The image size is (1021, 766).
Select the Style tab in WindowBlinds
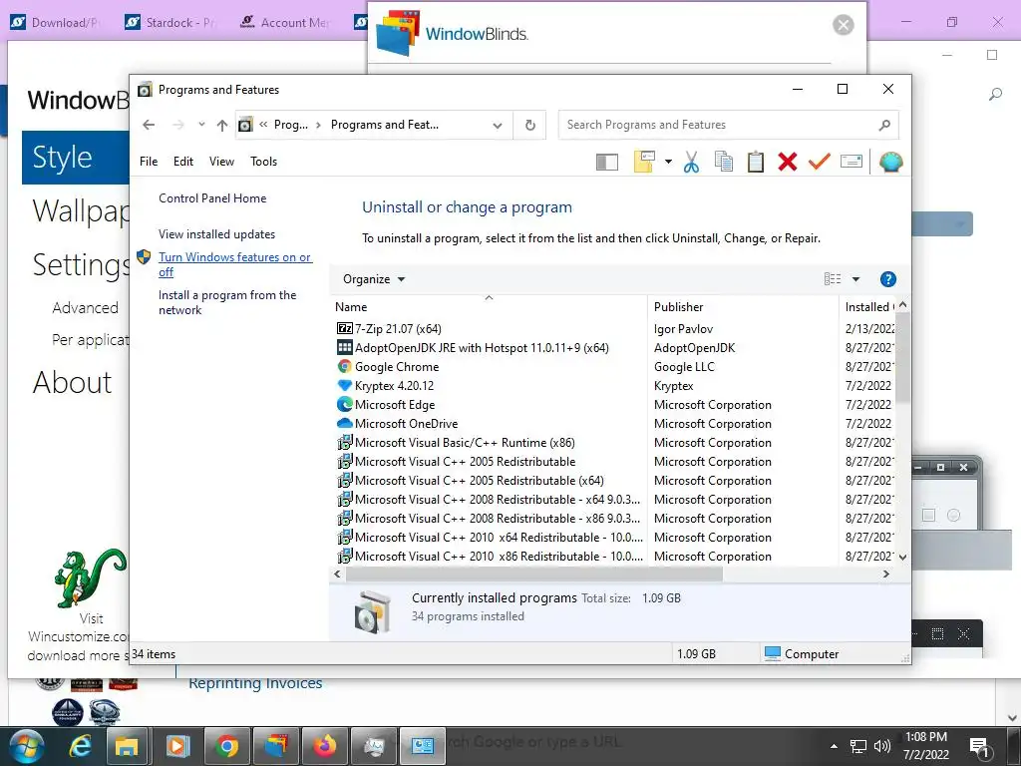tap(76, 158)
